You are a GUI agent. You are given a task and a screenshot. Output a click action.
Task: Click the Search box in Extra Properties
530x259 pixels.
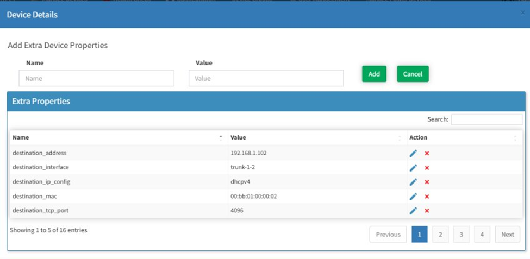(487, 119)
